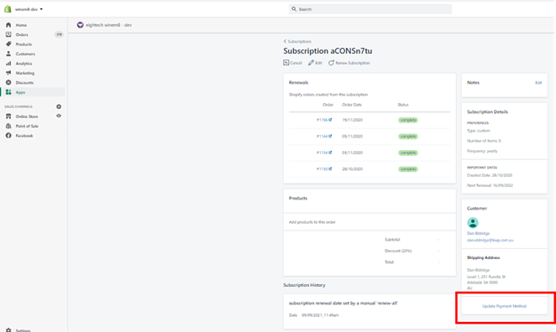Viewport: 556px width, 332px height.
Task: Open Analytics via the bar-chart icon
Action: pyautogui.click(x=8, y=64)
